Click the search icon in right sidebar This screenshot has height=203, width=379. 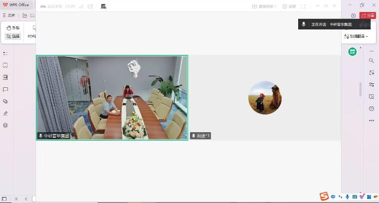coord(372,60)
